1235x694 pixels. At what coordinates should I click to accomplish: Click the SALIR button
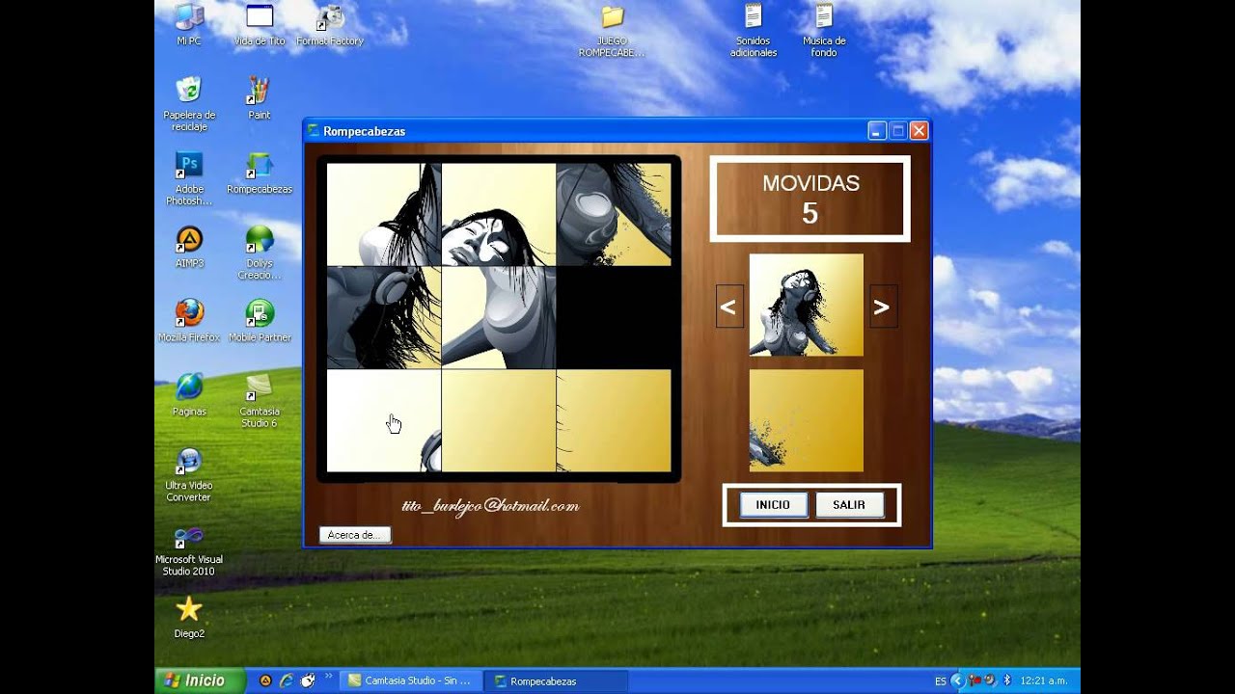pyautogui.click(x=849, y=505)
